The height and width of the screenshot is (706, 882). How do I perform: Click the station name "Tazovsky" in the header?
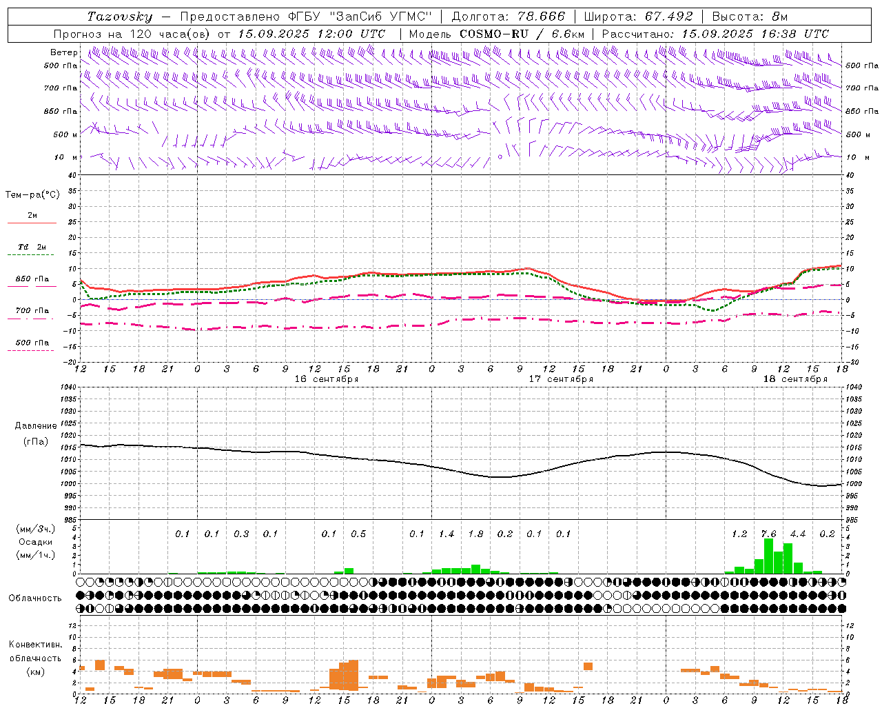point(119,17)
